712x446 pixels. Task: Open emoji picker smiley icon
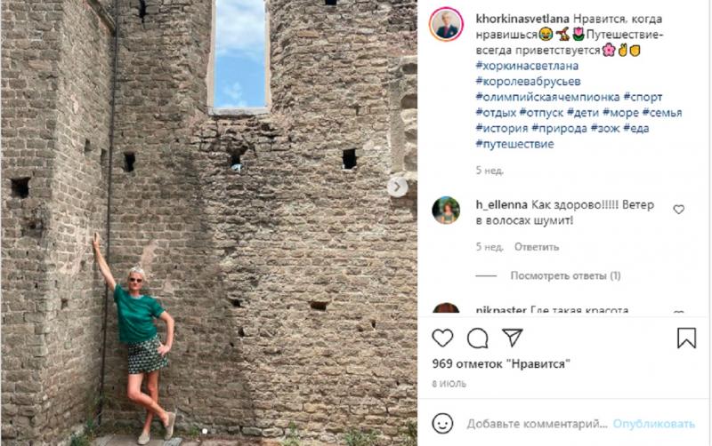click(442, 423)
